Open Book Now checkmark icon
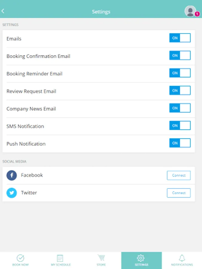The height and width of the screenshot is (269, 202). click(20, 258)
